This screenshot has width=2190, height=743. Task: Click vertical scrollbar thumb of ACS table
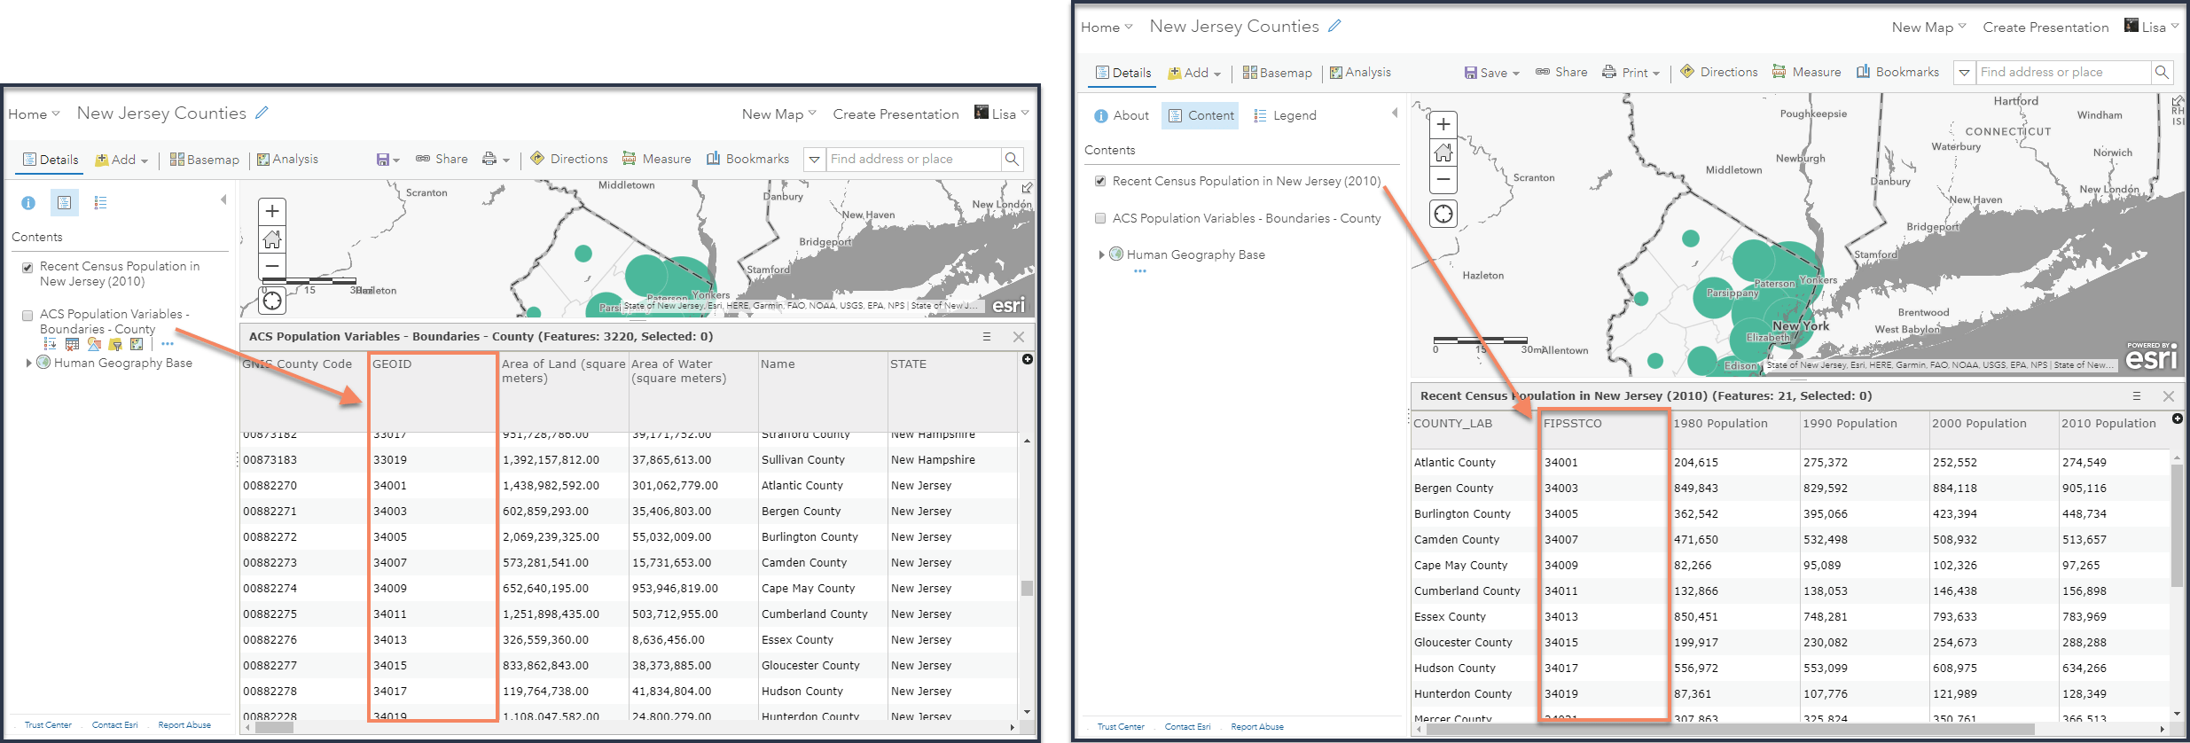coord(1027,588)
